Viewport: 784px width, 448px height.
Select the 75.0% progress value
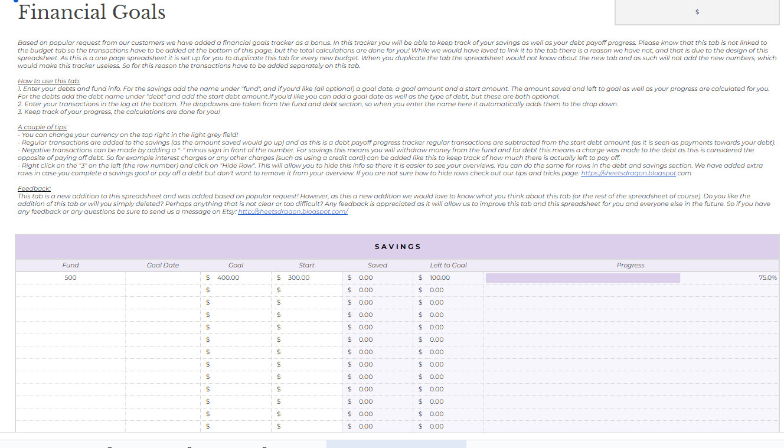point(767,277)
